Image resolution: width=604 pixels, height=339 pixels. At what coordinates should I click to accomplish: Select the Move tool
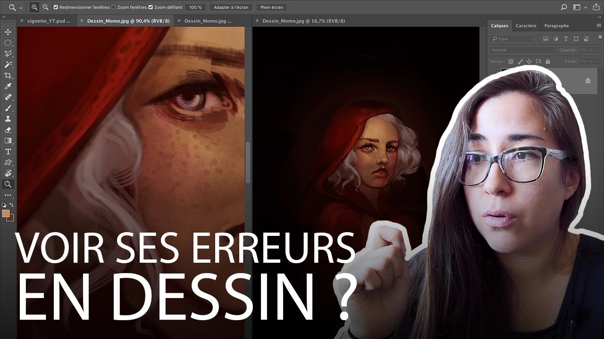coord(8,32)
